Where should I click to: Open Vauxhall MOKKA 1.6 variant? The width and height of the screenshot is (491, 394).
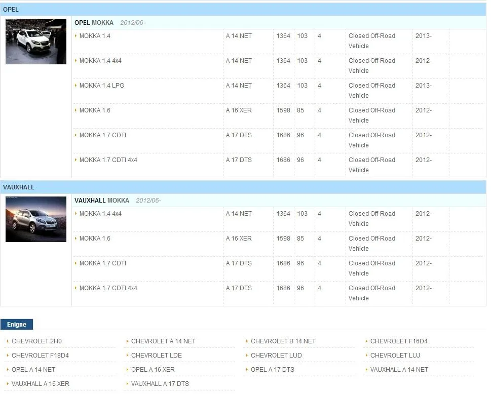pyautogui.click(x=95, y=239)
